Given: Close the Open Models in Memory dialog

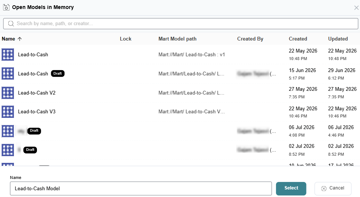Looking at the screenshot, I should coord(356,8).
